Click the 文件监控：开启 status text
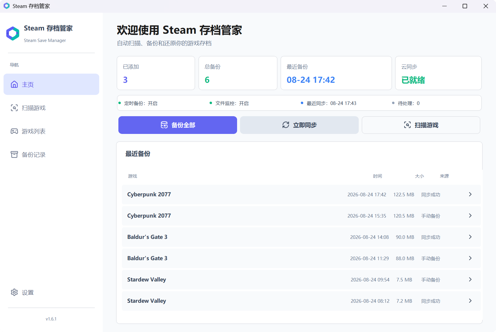496x332 pixels. [232, 103]
